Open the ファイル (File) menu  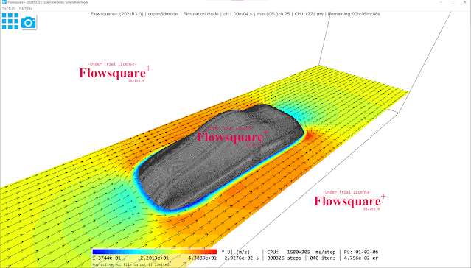point(9,9)
